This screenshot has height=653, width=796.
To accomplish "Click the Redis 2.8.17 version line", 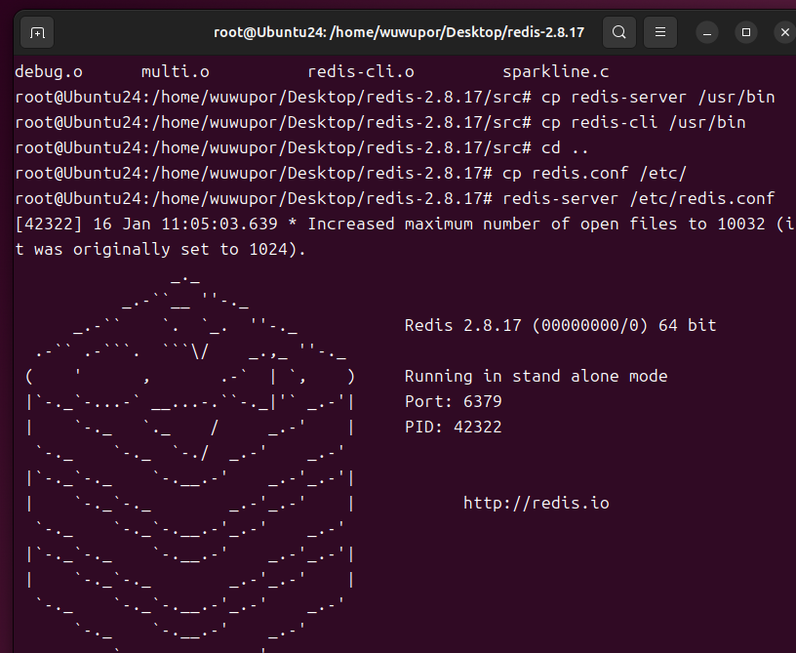I will click(561, 325).
